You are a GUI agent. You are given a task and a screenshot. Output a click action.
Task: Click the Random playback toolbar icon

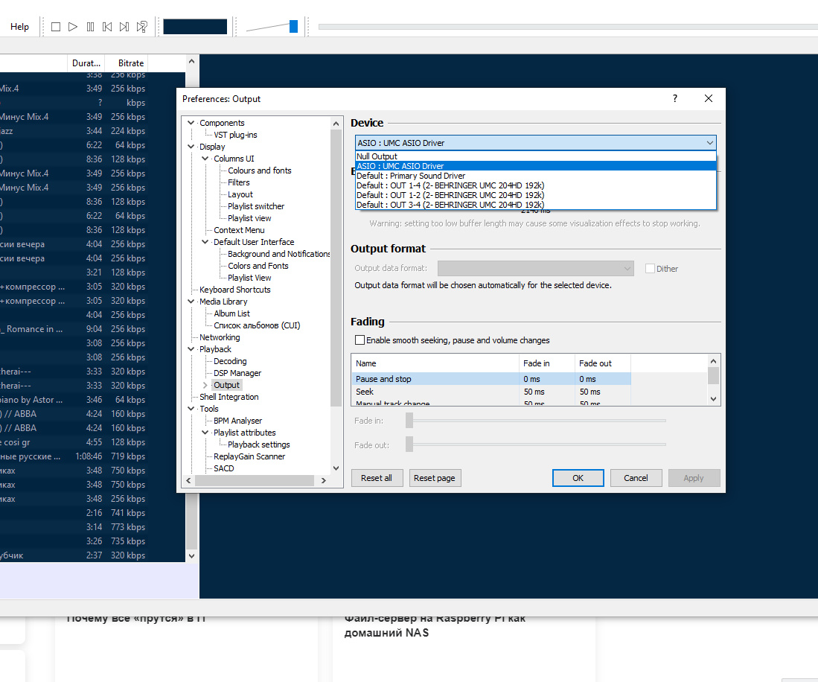pos(141,27)
